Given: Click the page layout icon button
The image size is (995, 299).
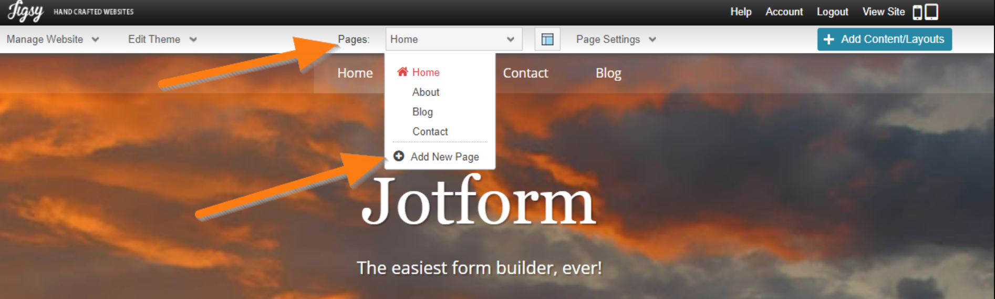Looking at the screenshot, I should pos(547,39).
